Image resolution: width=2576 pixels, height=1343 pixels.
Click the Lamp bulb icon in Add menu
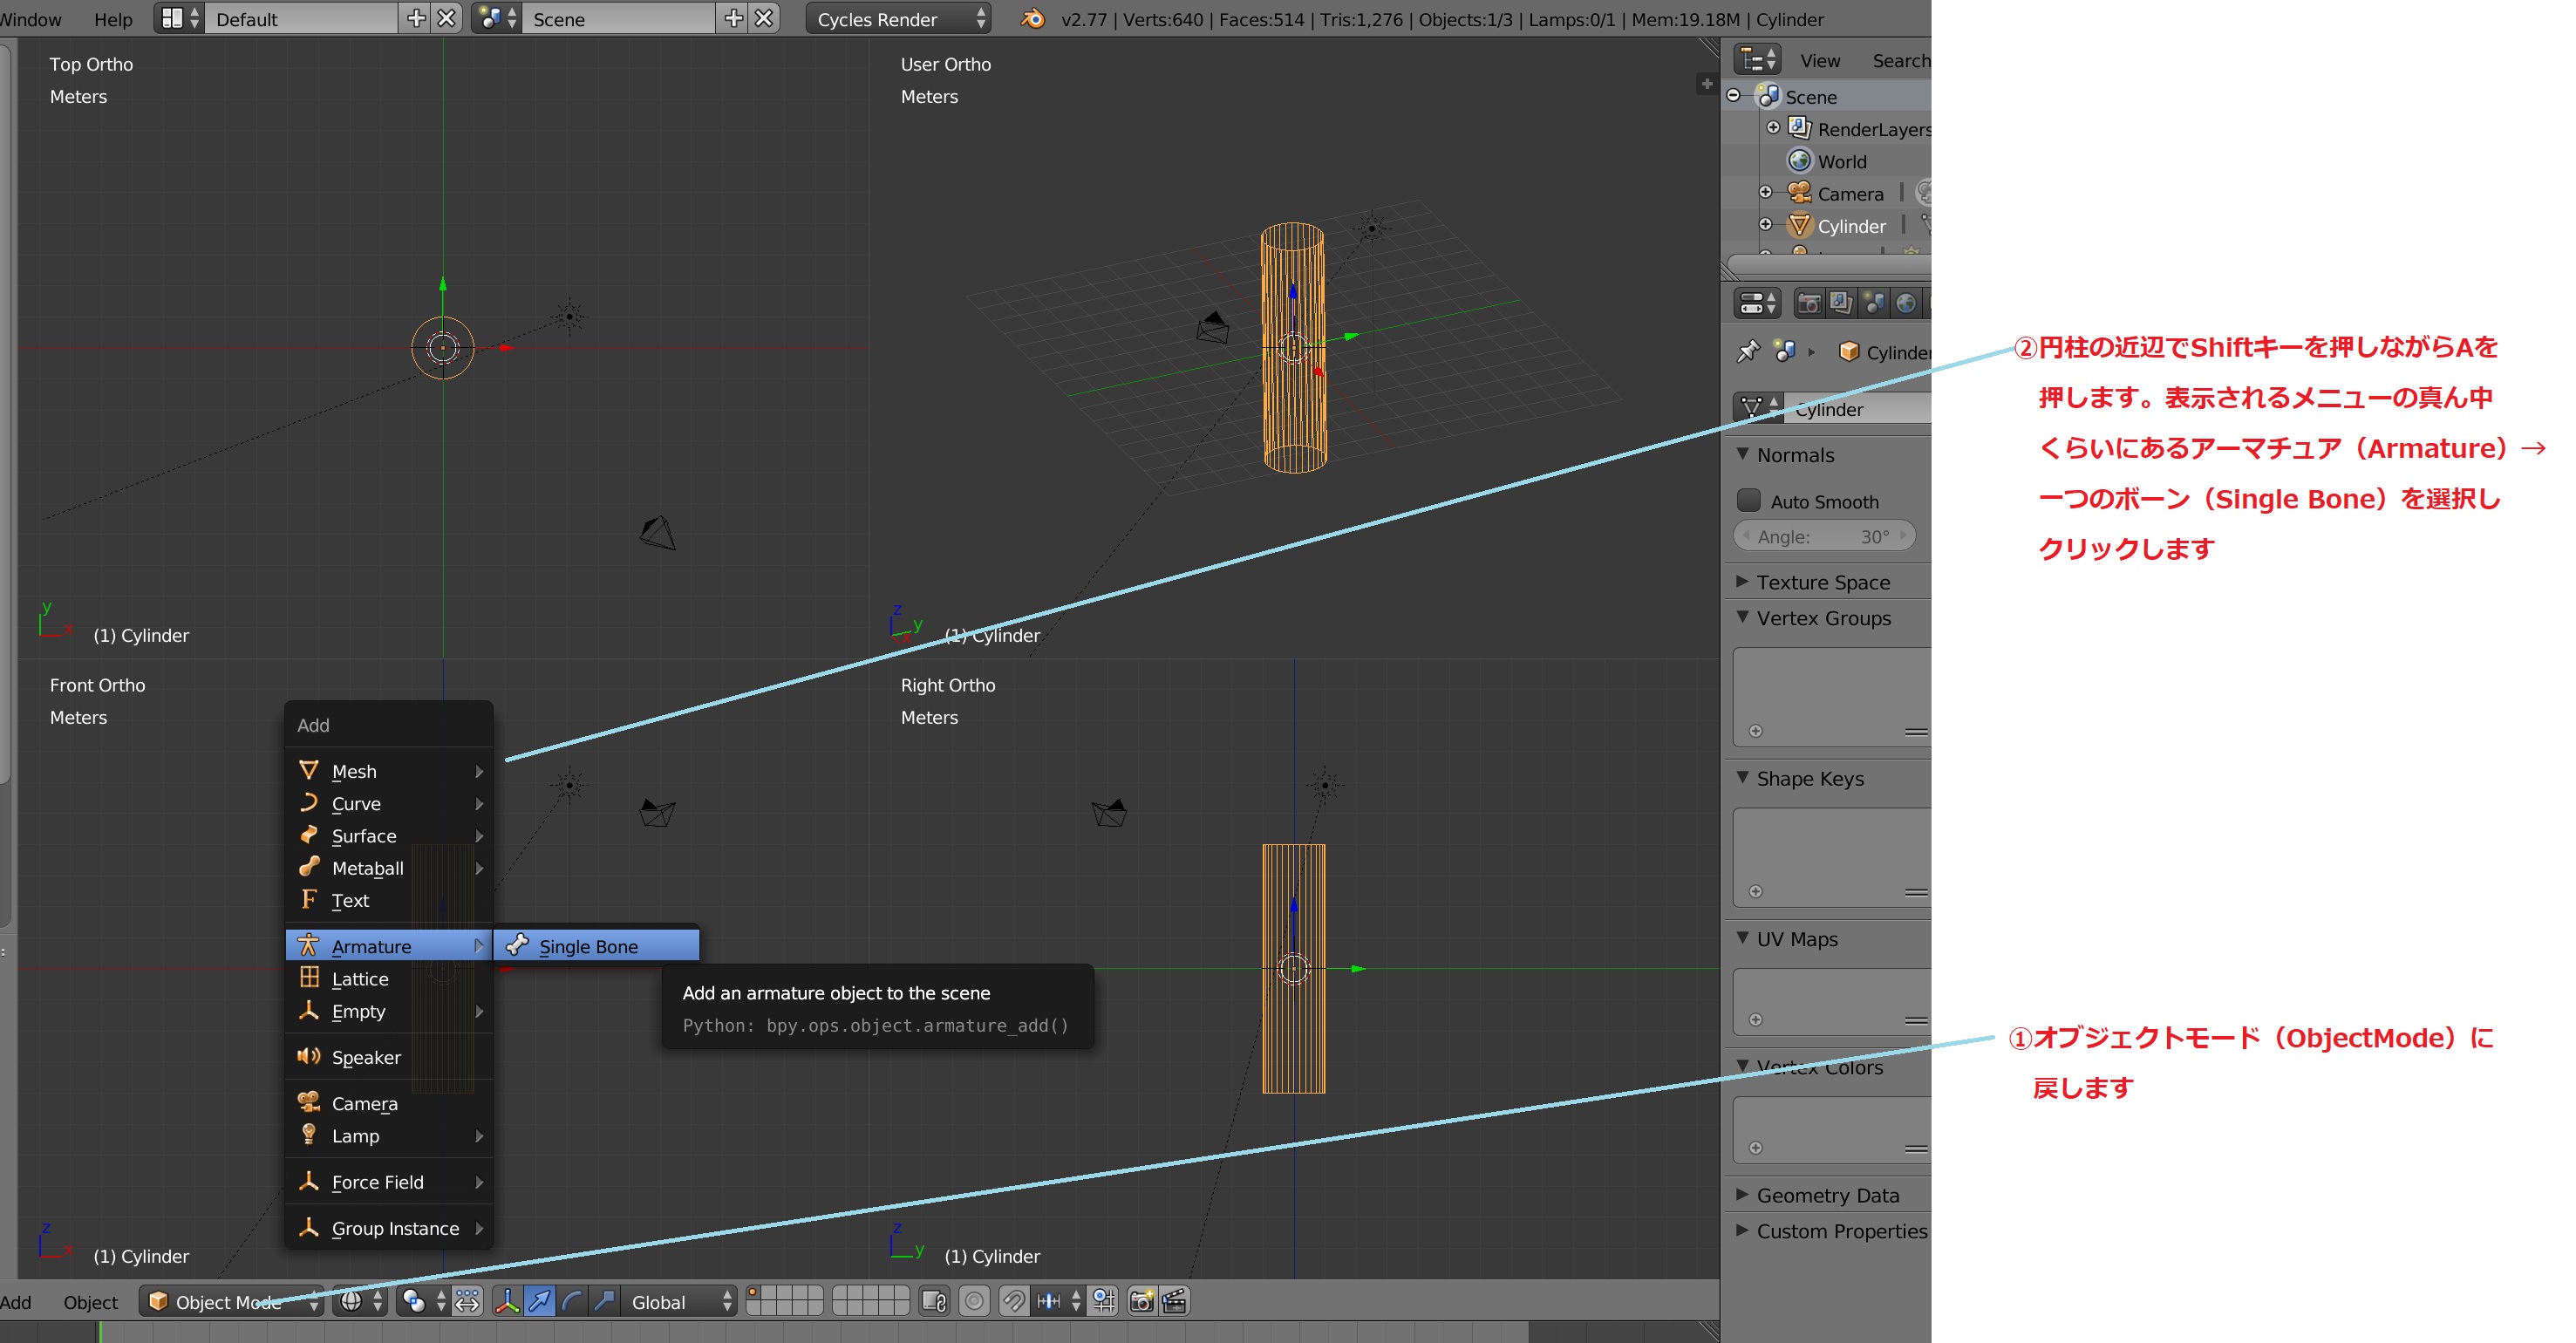(309, 1134)
